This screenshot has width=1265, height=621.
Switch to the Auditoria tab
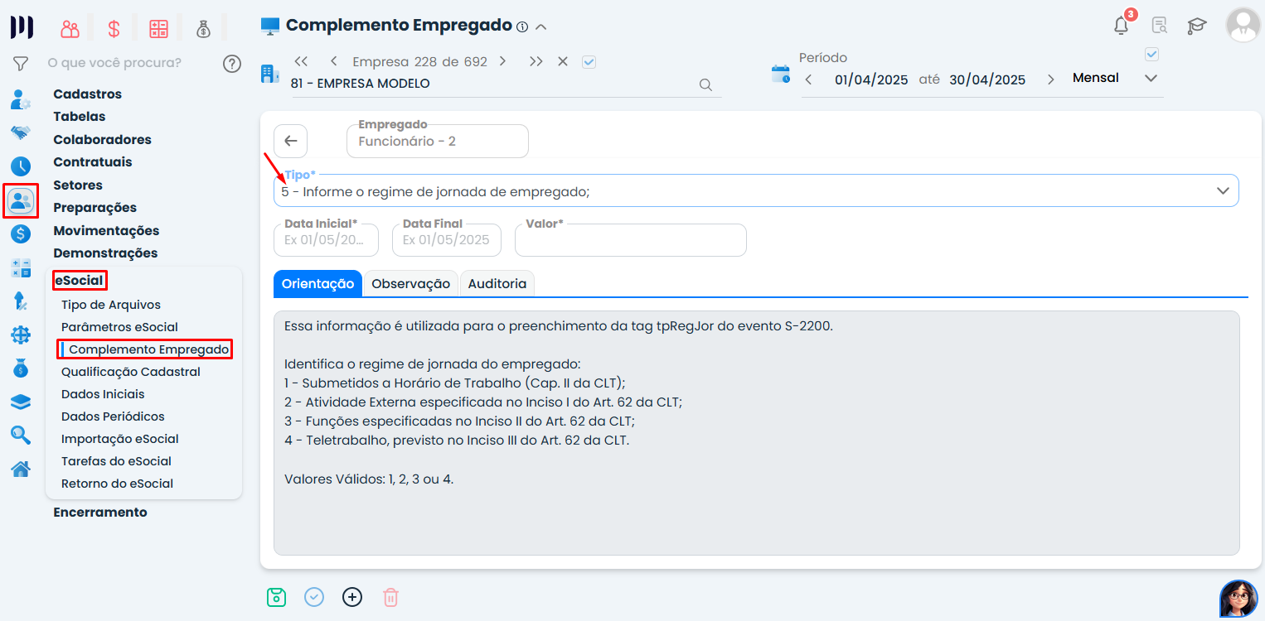tap(497, 284)
